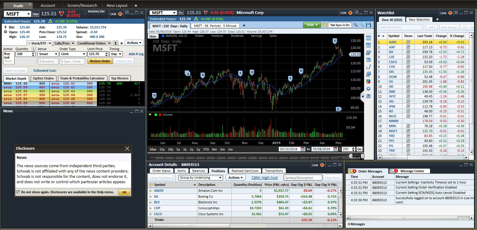The height and width of the screenshot is (230, 477).
Task: Open the Message Center tab
Action: [x=409, y=171]
